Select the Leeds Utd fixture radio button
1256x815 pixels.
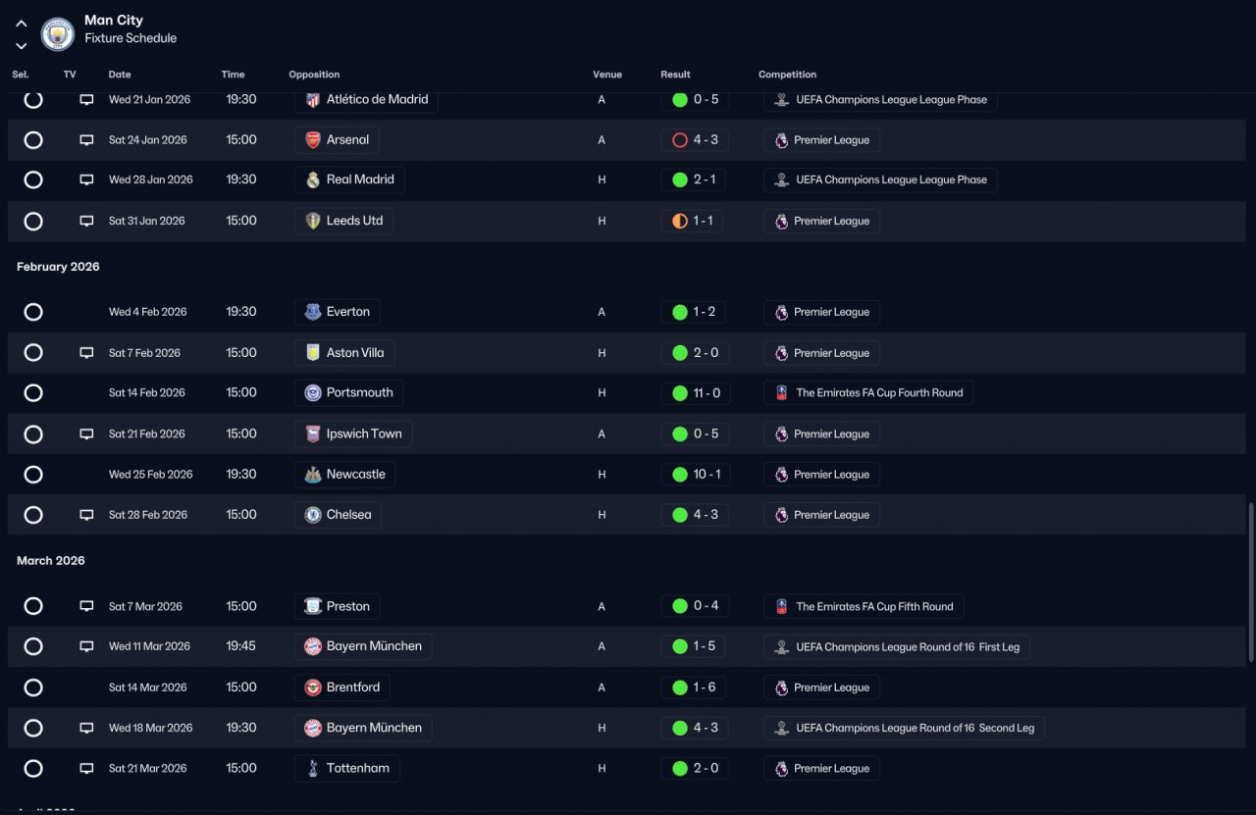[33, 222]
